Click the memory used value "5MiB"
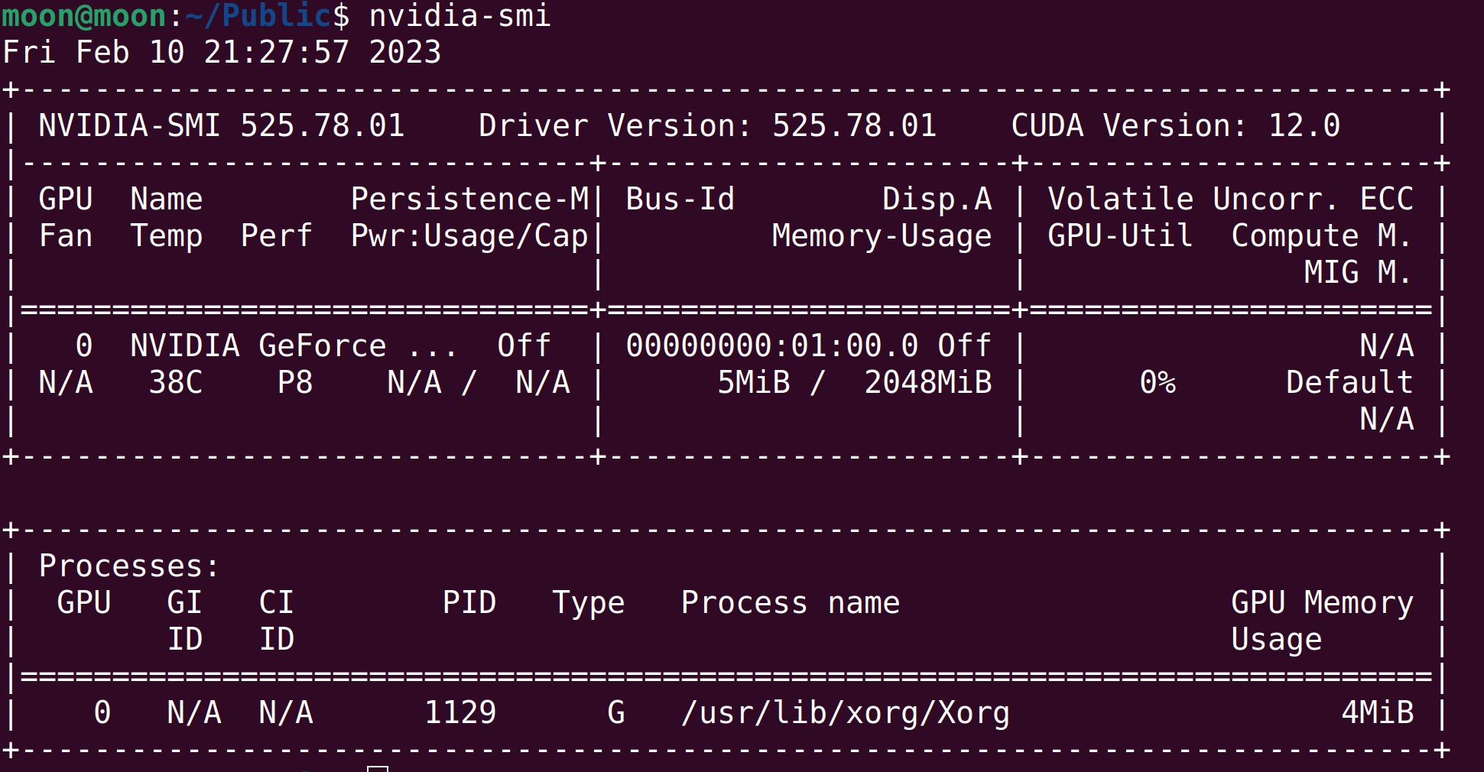Screen dimensions: 1484x772 [753, 382]
